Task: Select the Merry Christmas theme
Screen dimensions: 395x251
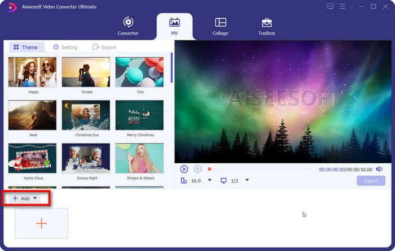Action: [x=139, y=115]
